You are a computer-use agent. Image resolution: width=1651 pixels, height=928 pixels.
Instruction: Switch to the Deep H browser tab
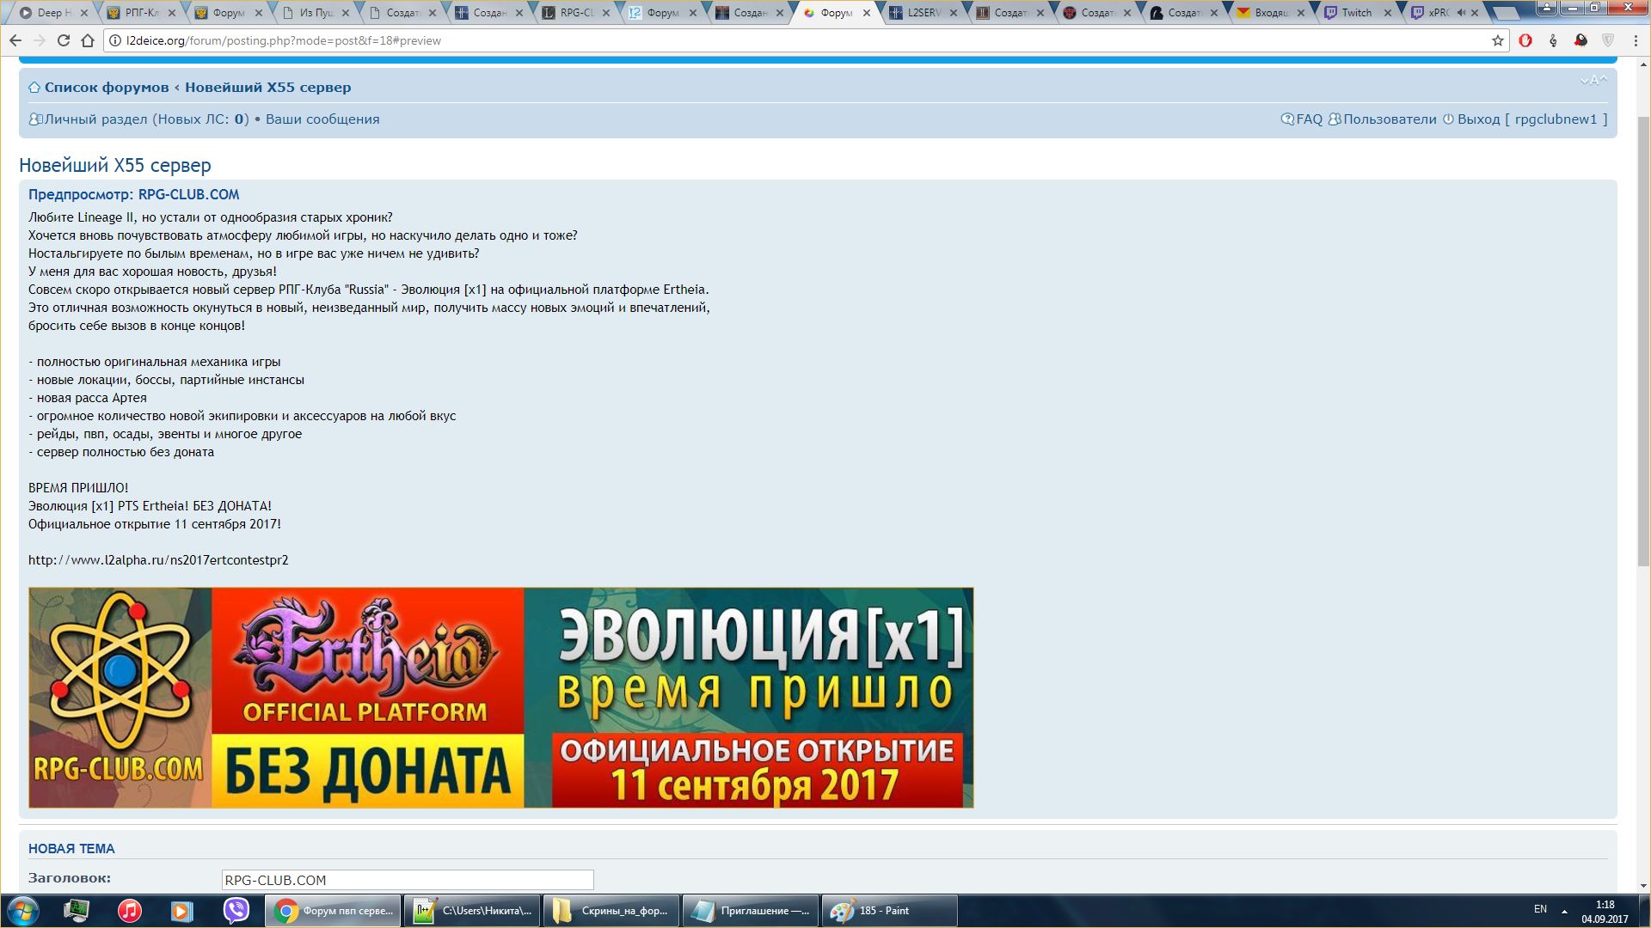pyautogui.click(x=52, y=13)
